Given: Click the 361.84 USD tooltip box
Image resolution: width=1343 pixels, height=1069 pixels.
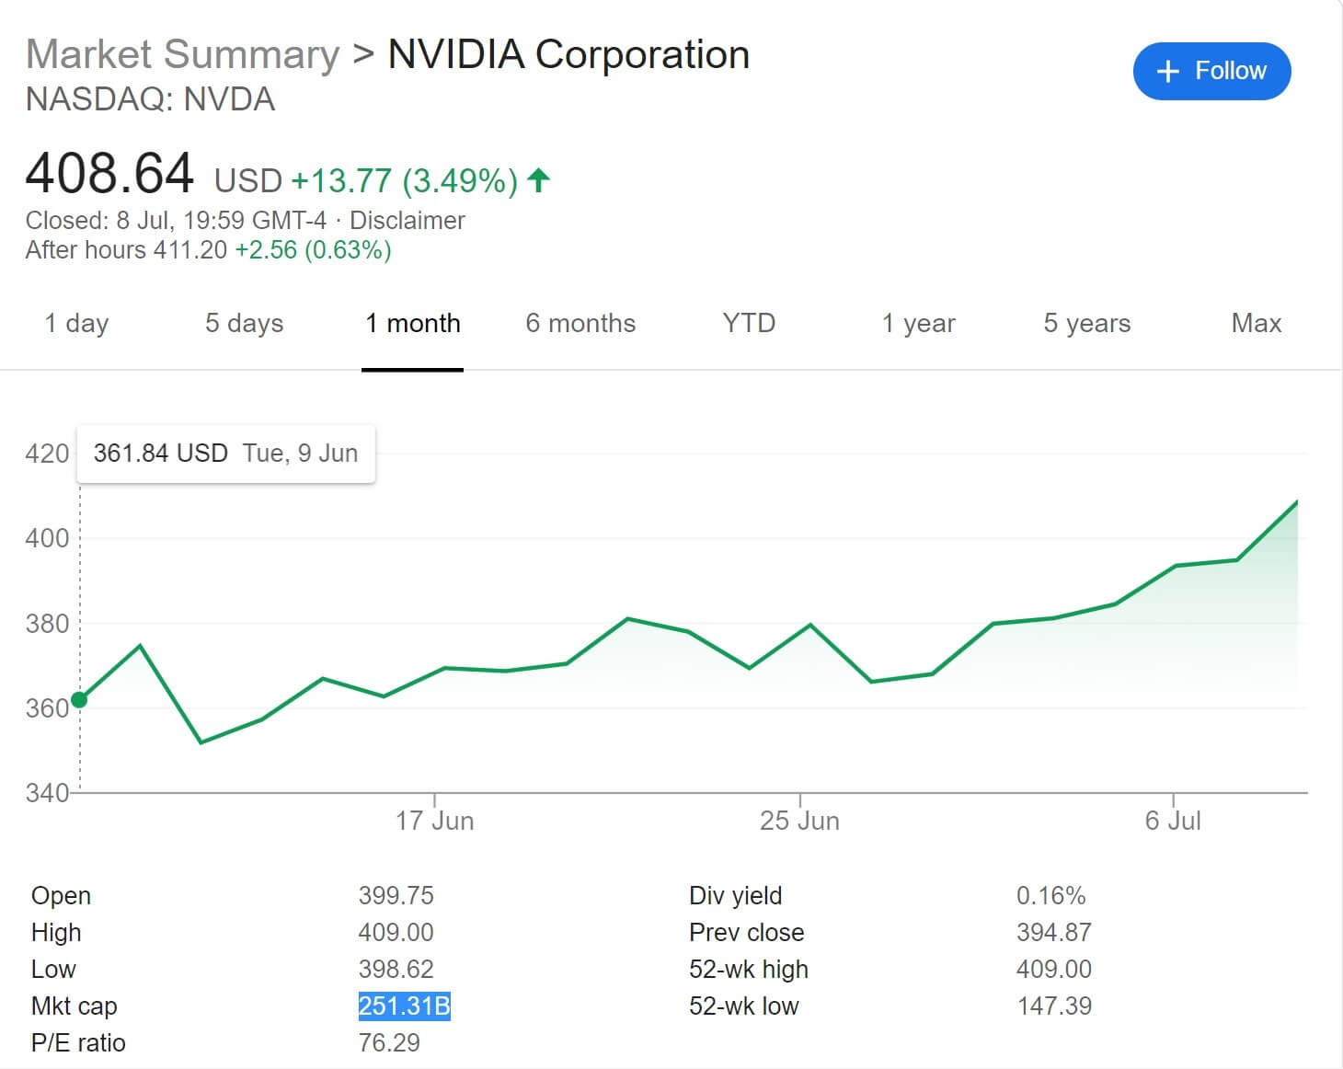Looking at the screenshot, I should tap(225, 454).
